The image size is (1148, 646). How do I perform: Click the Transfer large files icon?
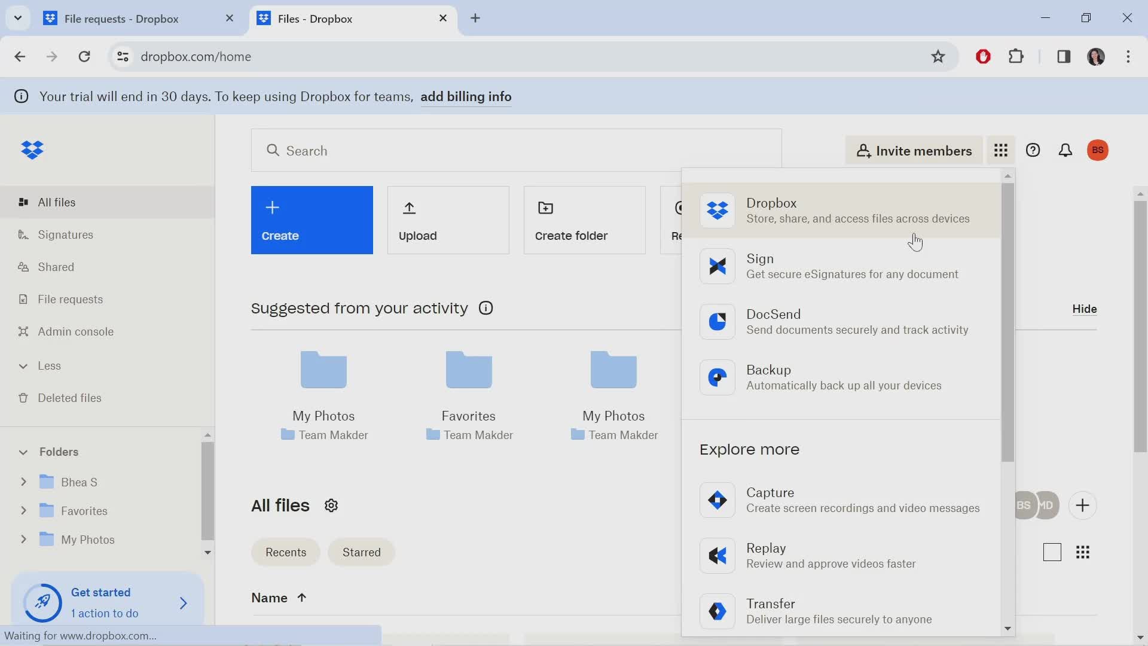[717, 611]
